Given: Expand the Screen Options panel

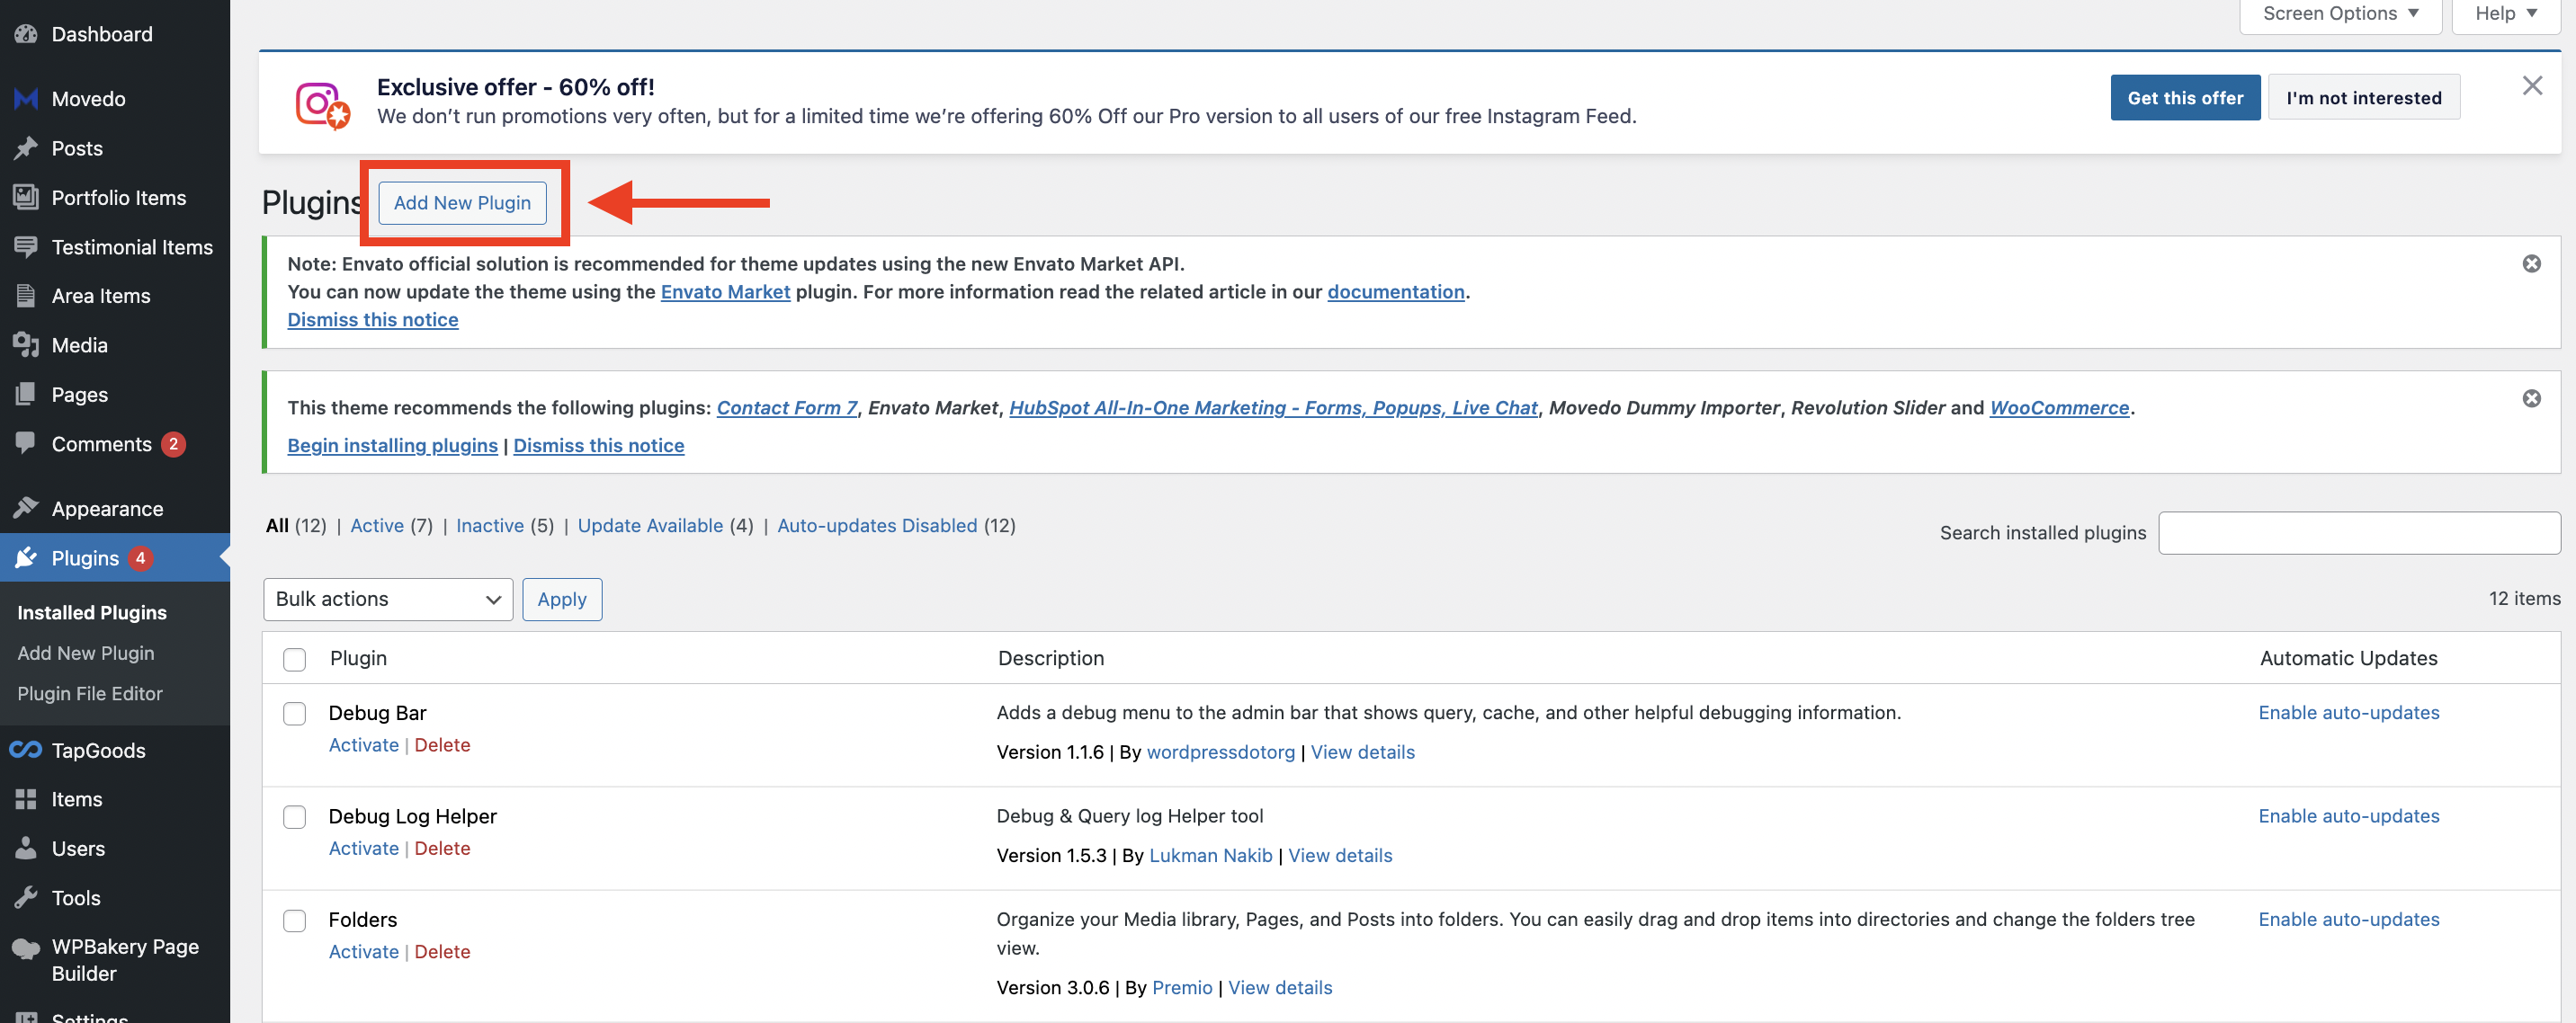Looking at the screenshot, I should (x=2340, y=14).
